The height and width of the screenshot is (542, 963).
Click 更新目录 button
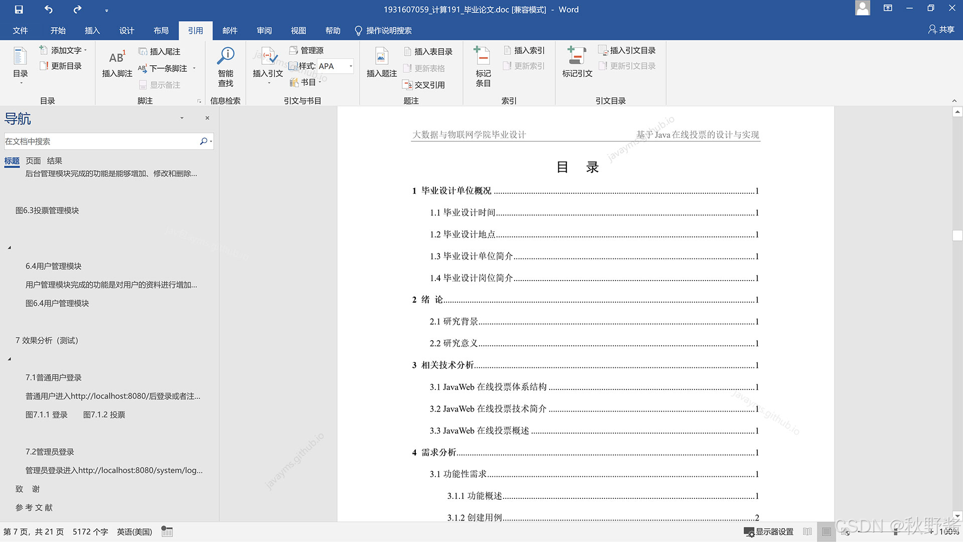tap(61, 66)
